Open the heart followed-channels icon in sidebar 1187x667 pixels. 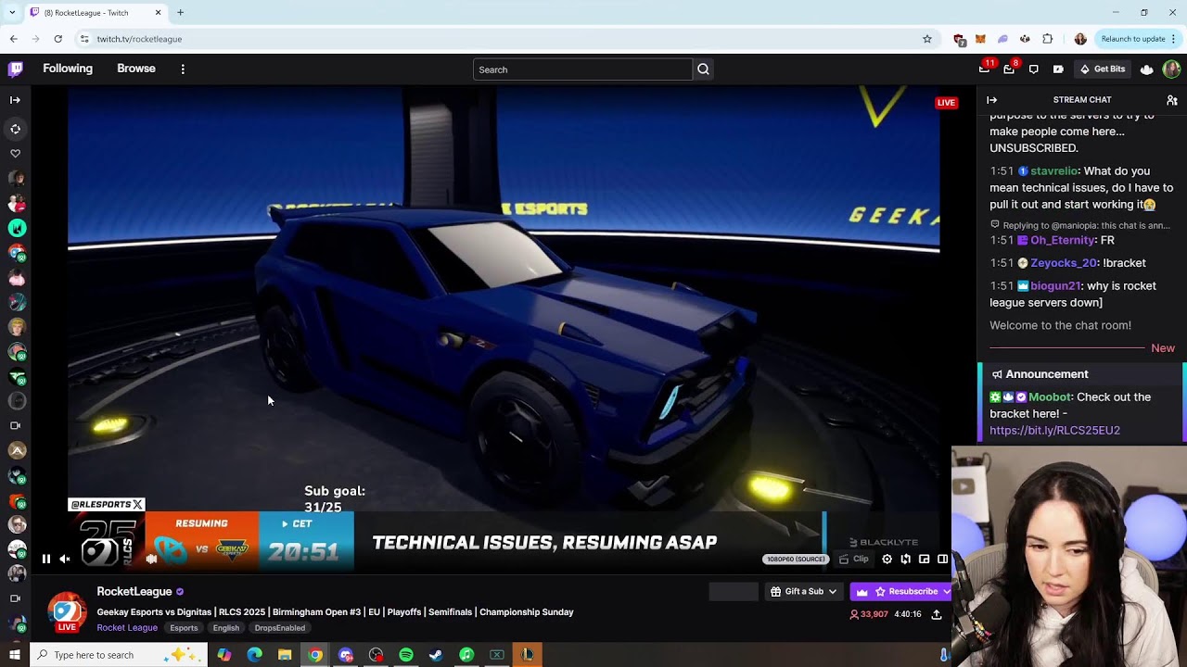15,154
